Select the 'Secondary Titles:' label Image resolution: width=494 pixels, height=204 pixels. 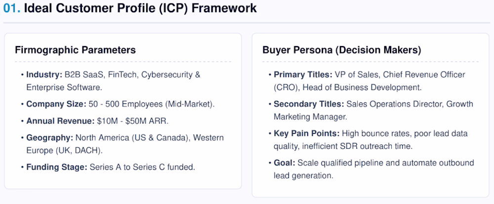pyautogui.click(x=309, y=104)
